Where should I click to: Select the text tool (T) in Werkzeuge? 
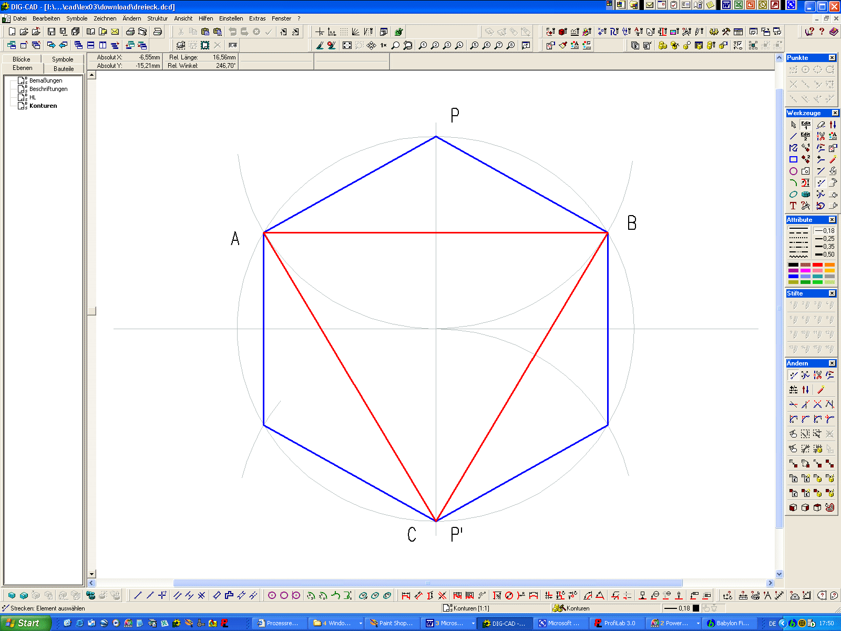(793, 206)
